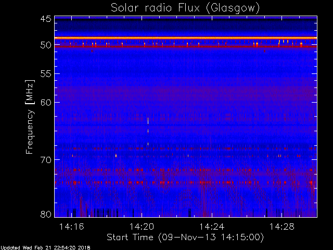Viewport: 333px width, 250px height.
Task: Click the 14:20 time axis label
Action: [x=142, y=227]
